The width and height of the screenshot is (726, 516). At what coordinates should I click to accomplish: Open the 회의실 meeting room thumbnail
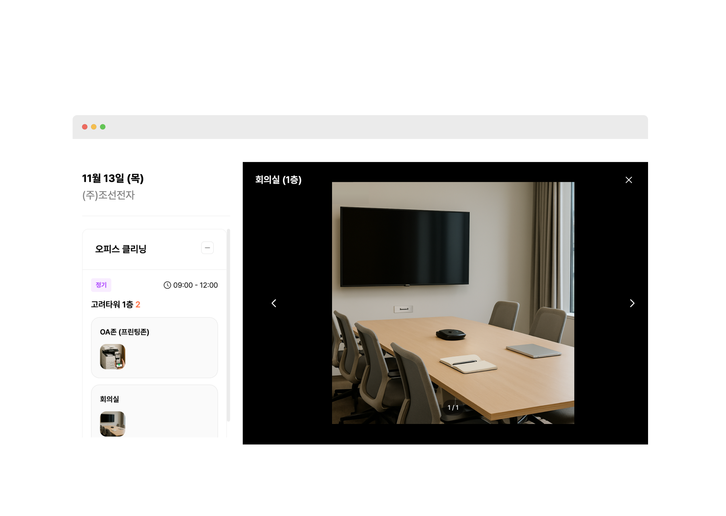[x=112, y=424]
